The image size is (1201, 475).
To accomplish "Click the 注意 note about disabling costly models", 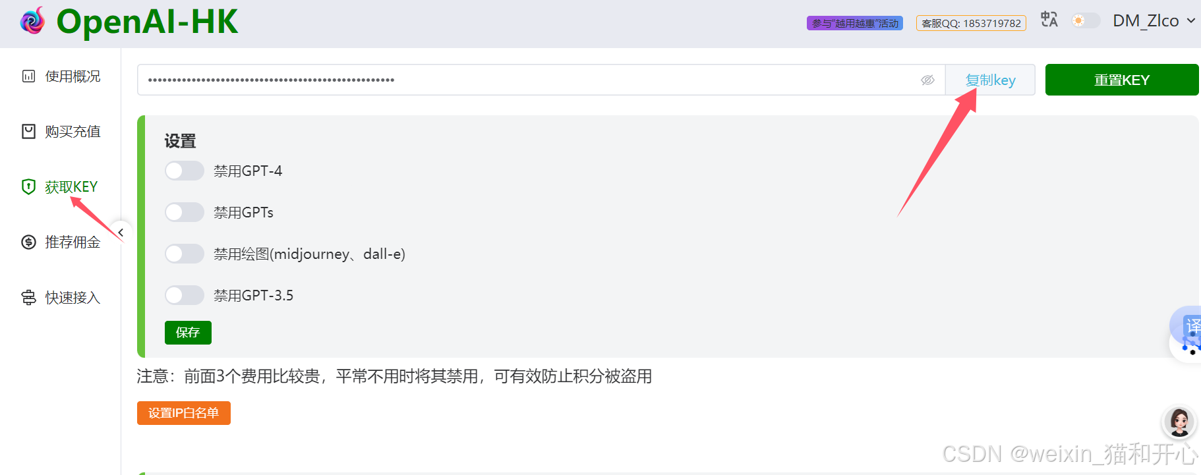I will pyautogui.click(x=394, y=376).
